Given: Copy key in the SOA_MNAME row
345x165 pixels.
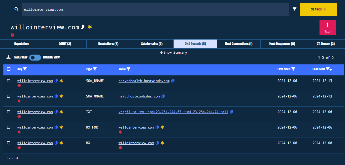Looking at the screenshot, I should click(x=56, y=96).
